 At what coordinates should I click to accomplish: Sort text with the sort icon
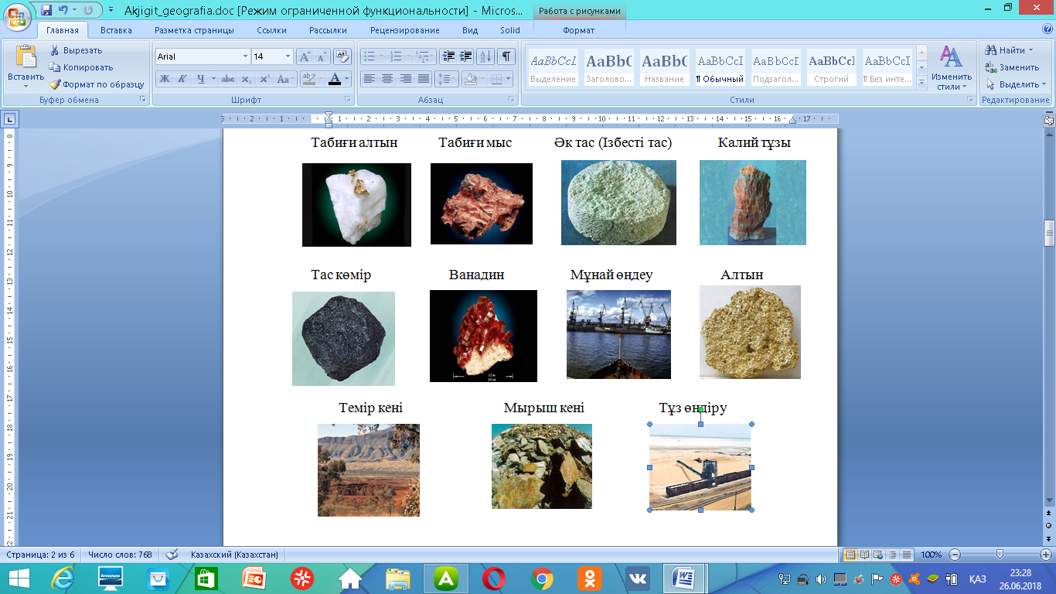click(486, 56)
